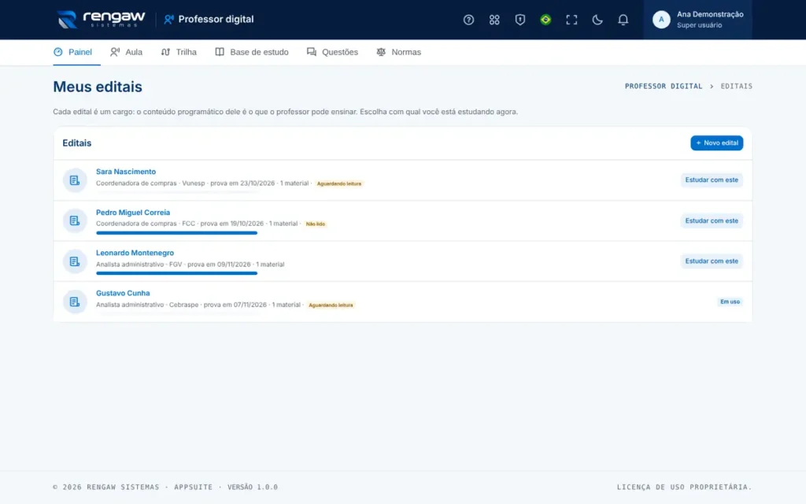Click the user avatar with letter A

(x=661, y=20)
